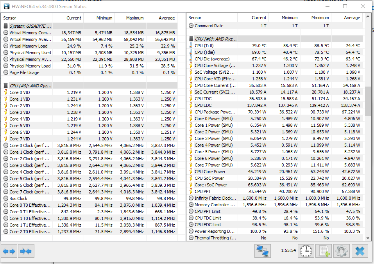Click the thermometer icon beside CPU (Tctl)
The image size is (374, 264).
191,46
